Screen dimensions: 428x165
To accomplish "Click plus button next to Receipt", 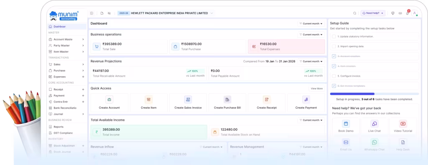I will [83, 89].
